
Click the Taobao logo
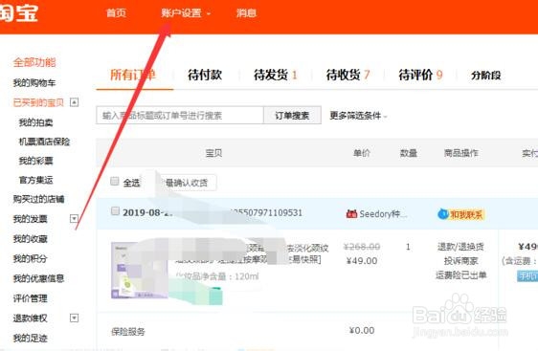click(18, 12)
